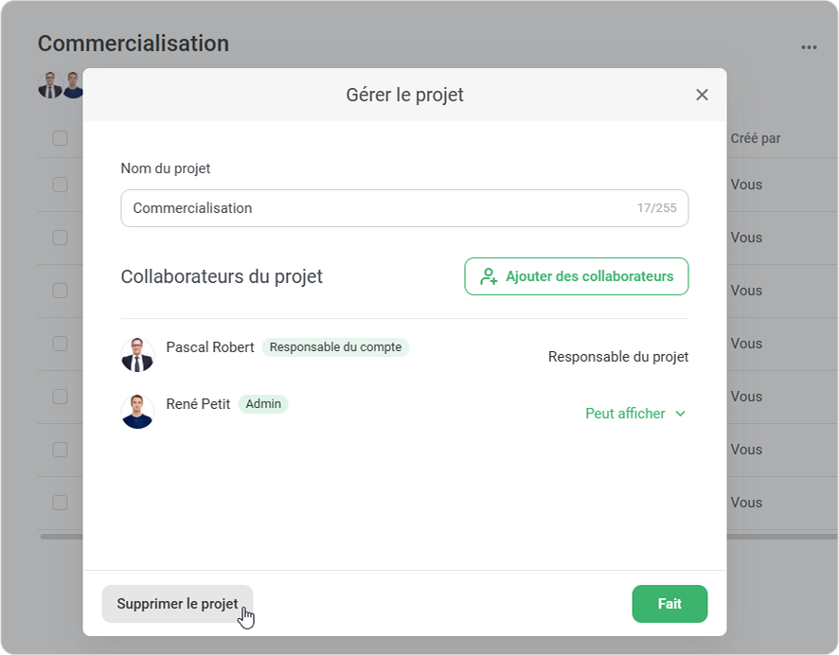Close the Gérer le projet dialog
Screen dimensions: 839x655
702,95
